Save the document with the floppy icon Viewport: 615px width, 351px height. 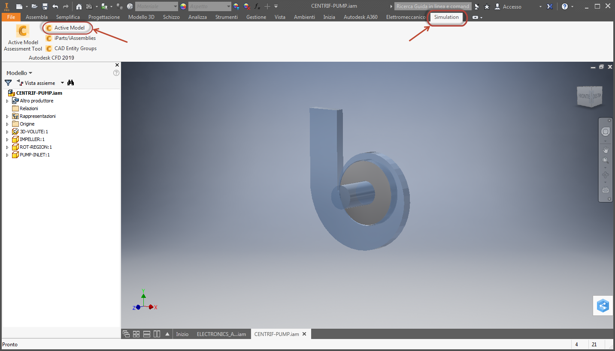tap(45, 6)
